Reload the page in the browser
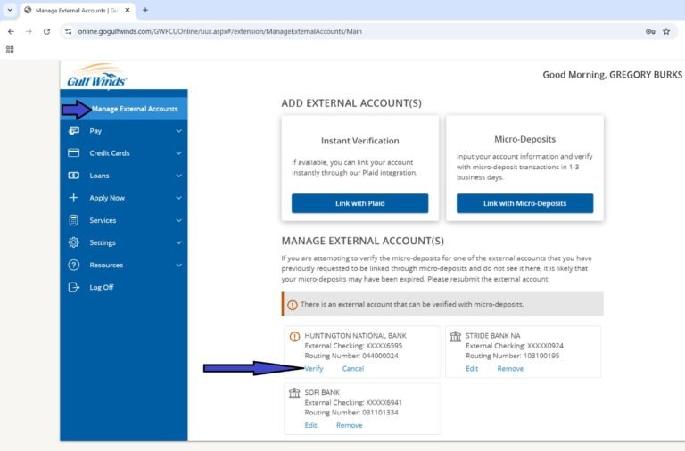This screenshot has width=685, height=451. [x=46, y=31]
